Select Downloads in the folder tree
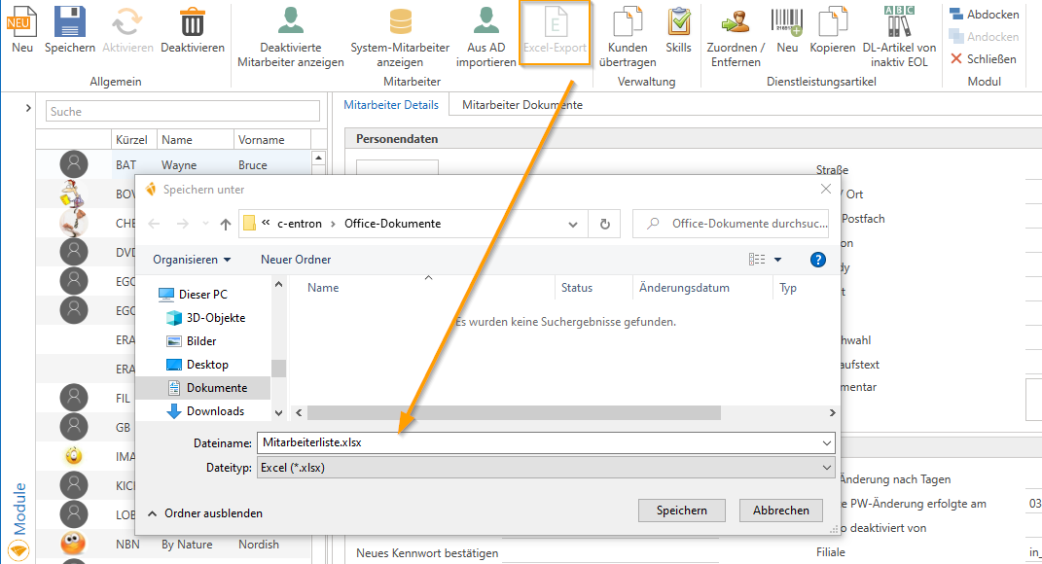 pos(215,411)
